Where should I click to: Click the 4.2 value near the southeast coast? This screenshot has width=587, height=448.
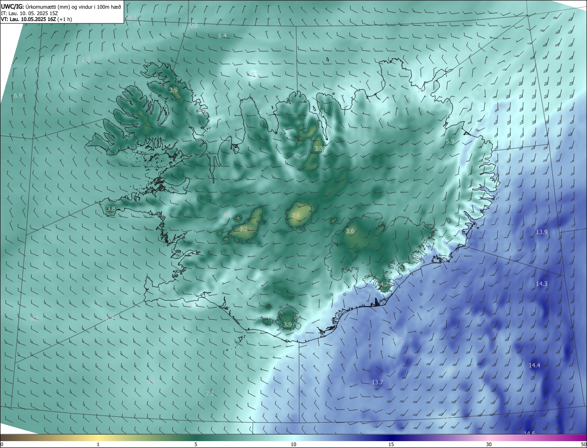click(384, 284)
